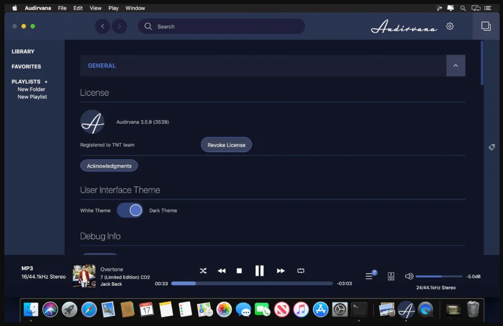Viewport: 503px width, 326px height.
Task: Open the Edit menu
Action: point(78,8)
